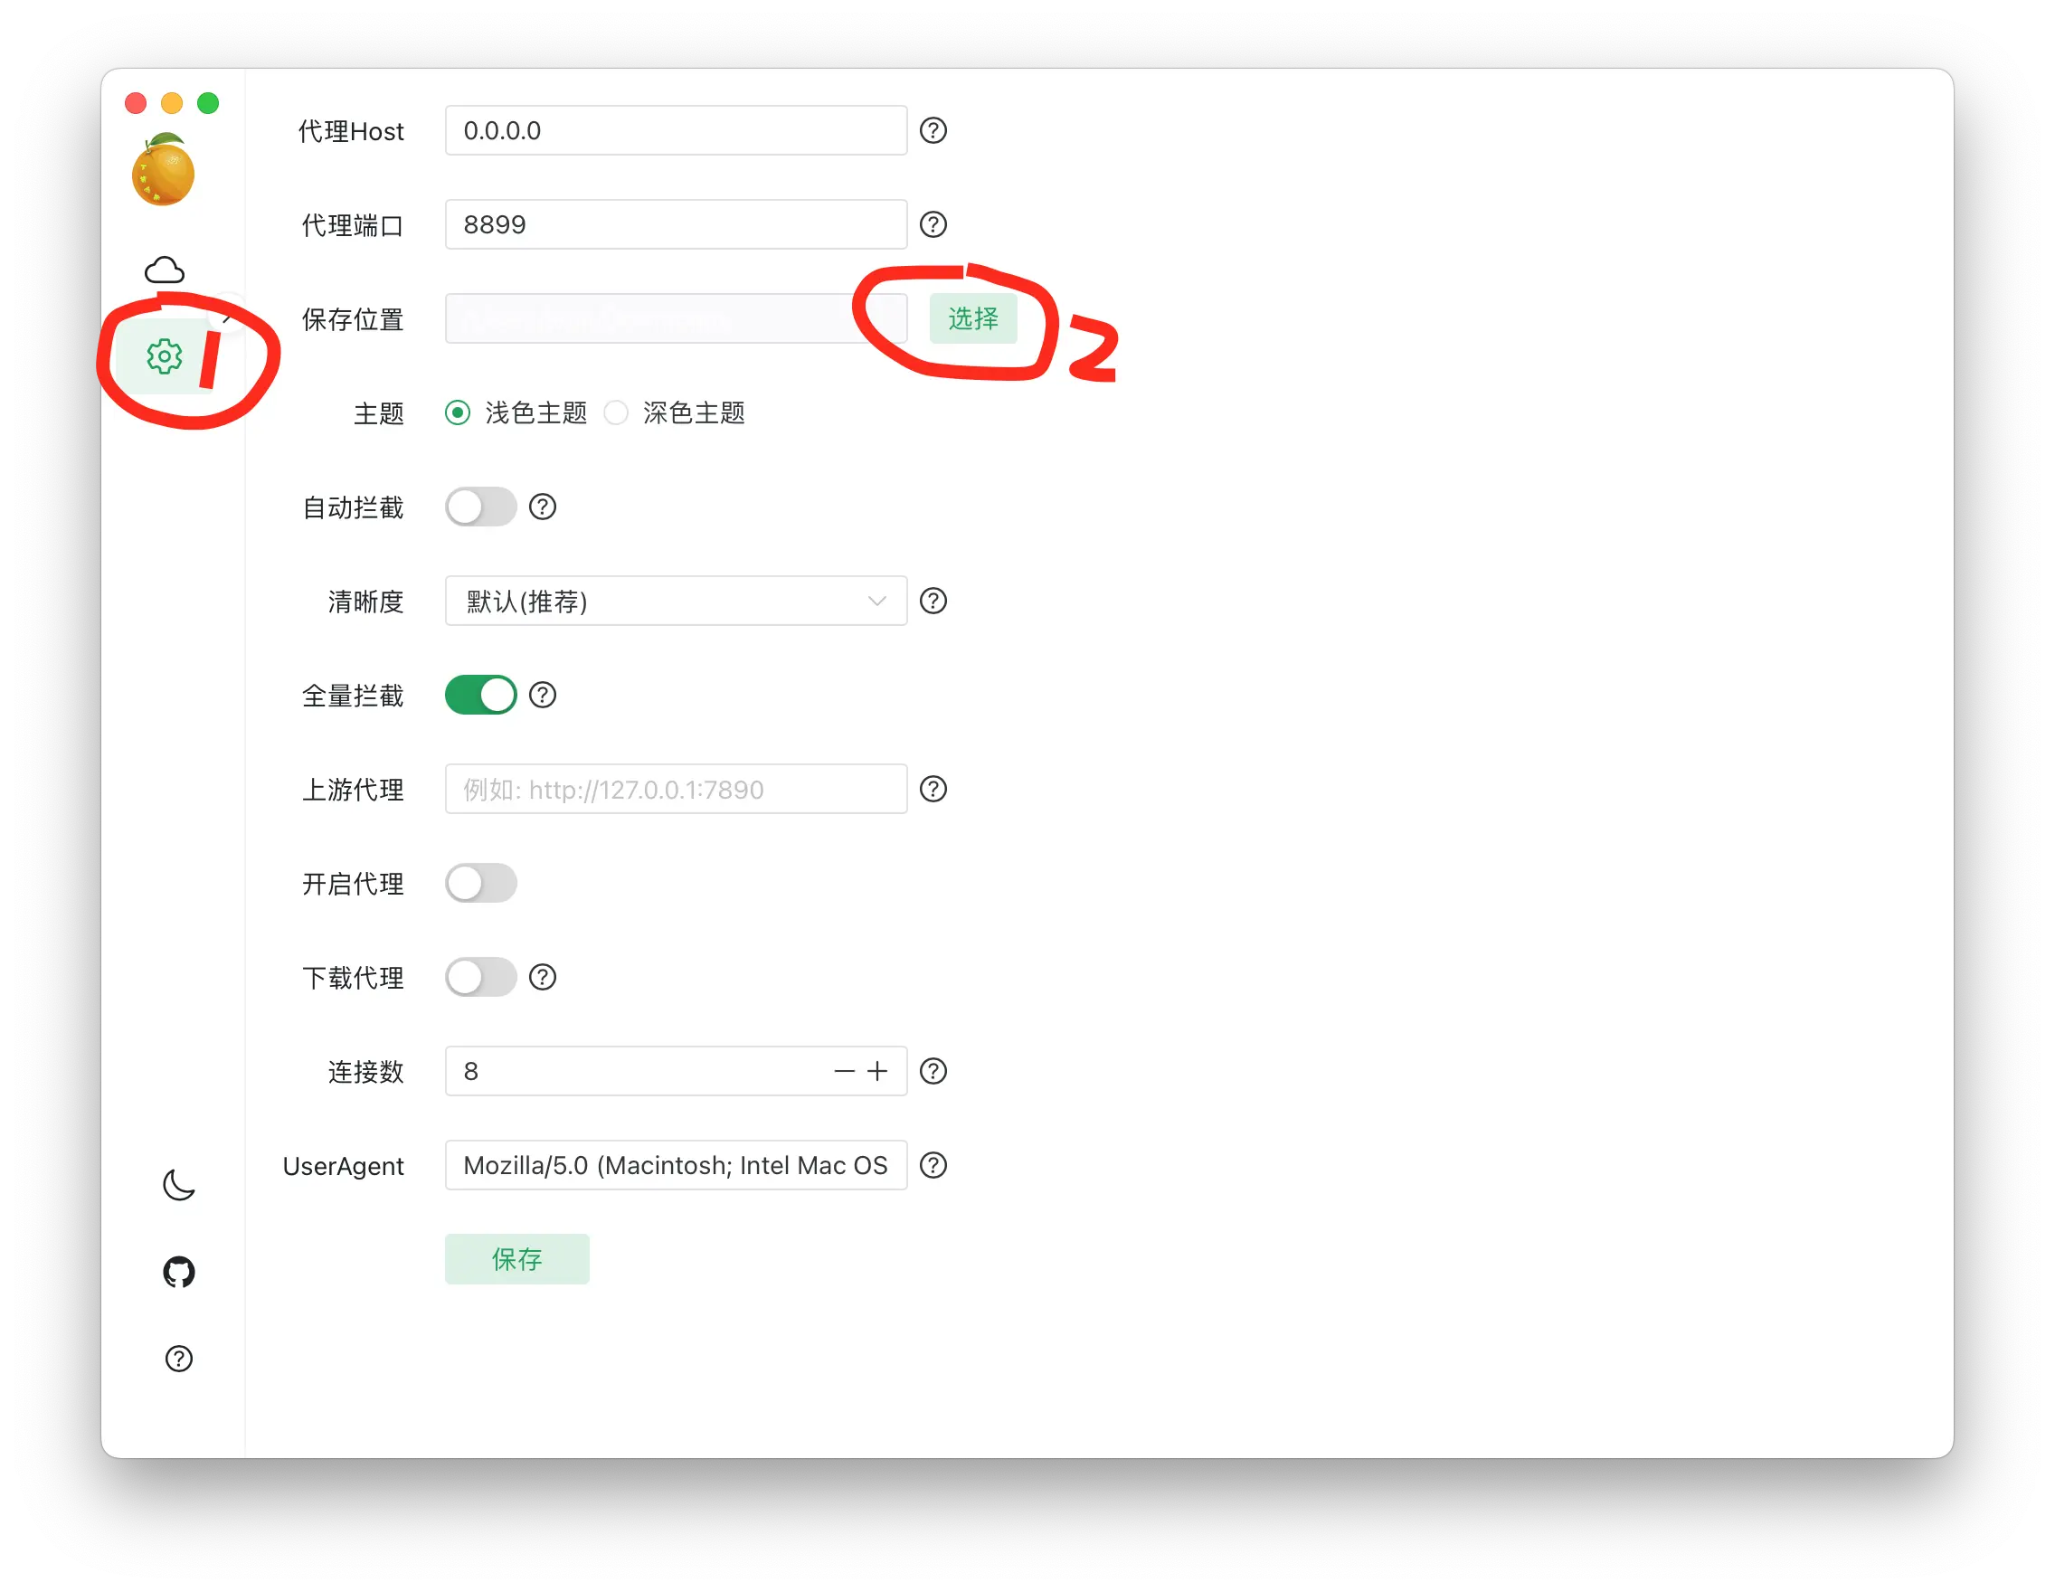Turn on the 下载代理 switch
The height and width of the screenshot is (1592, 2055).
point(480,977)
